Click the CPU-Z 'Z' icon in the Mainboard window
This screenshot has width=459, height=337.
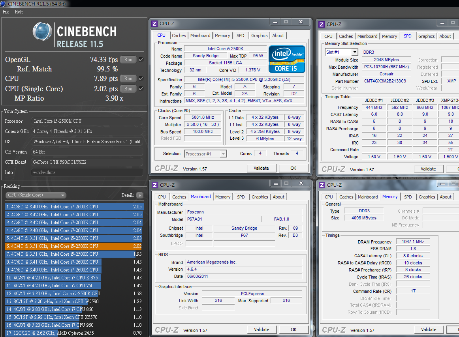pyautogui.click(x=155, y=185)
